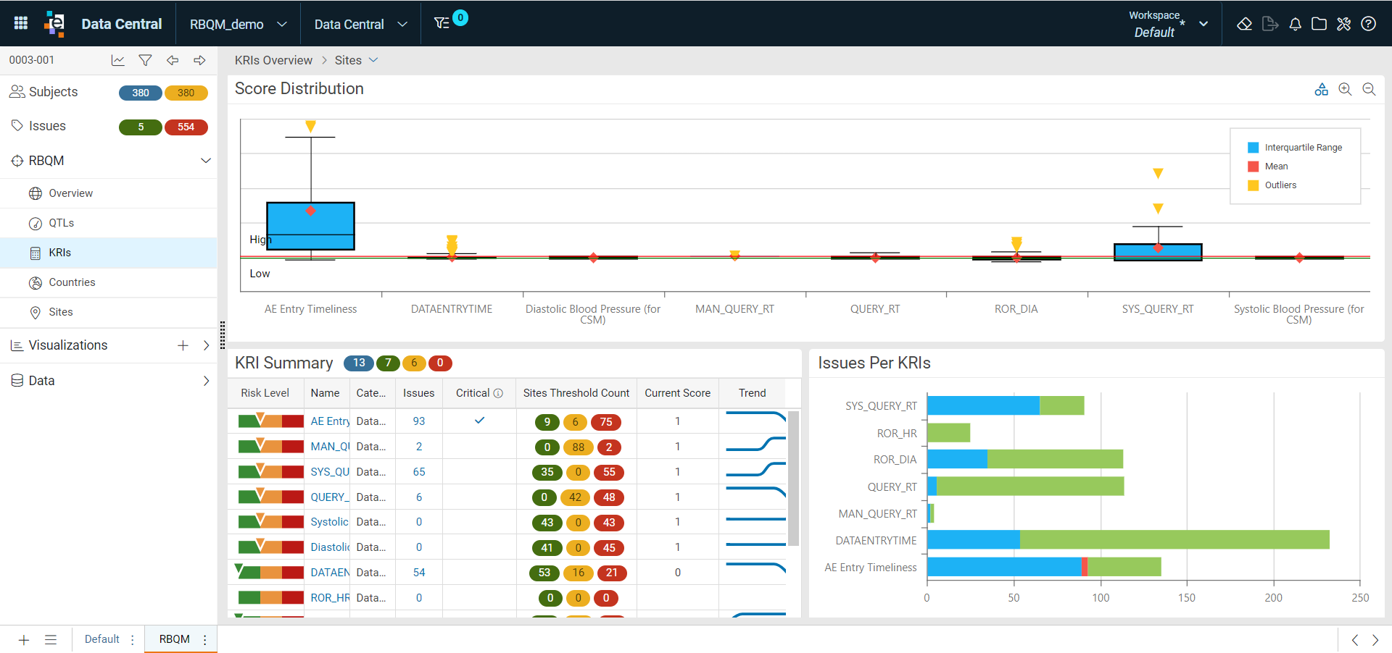
Task: Click the eraser icon in the top bar
Action: 1244,24
